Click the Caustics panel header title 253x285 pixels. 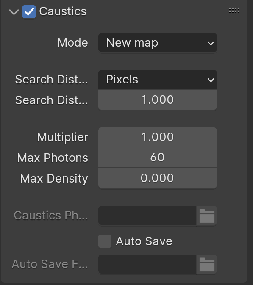pos(63,11)
